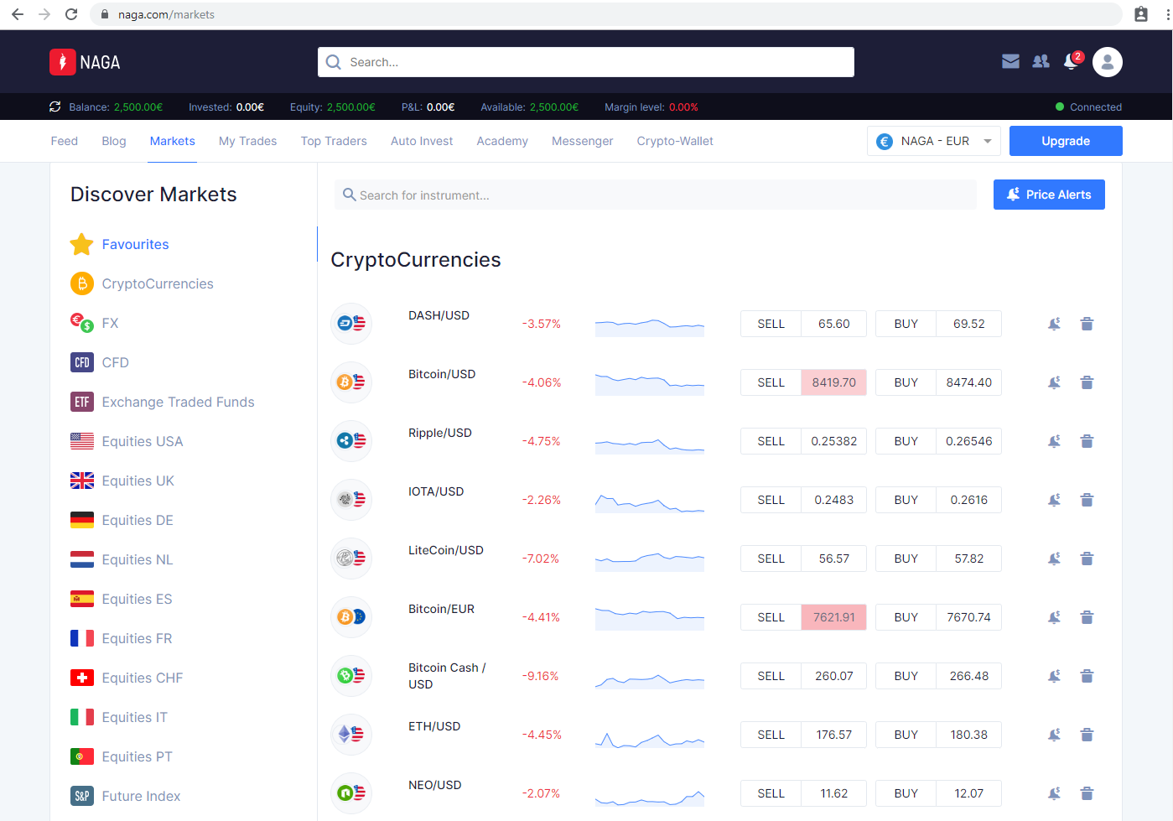Image resolution: width=1173 pixels, height=821 pixels.
Task: Open the Auto Invest tab
Action: pyautogui.click(x=422, y=141)
